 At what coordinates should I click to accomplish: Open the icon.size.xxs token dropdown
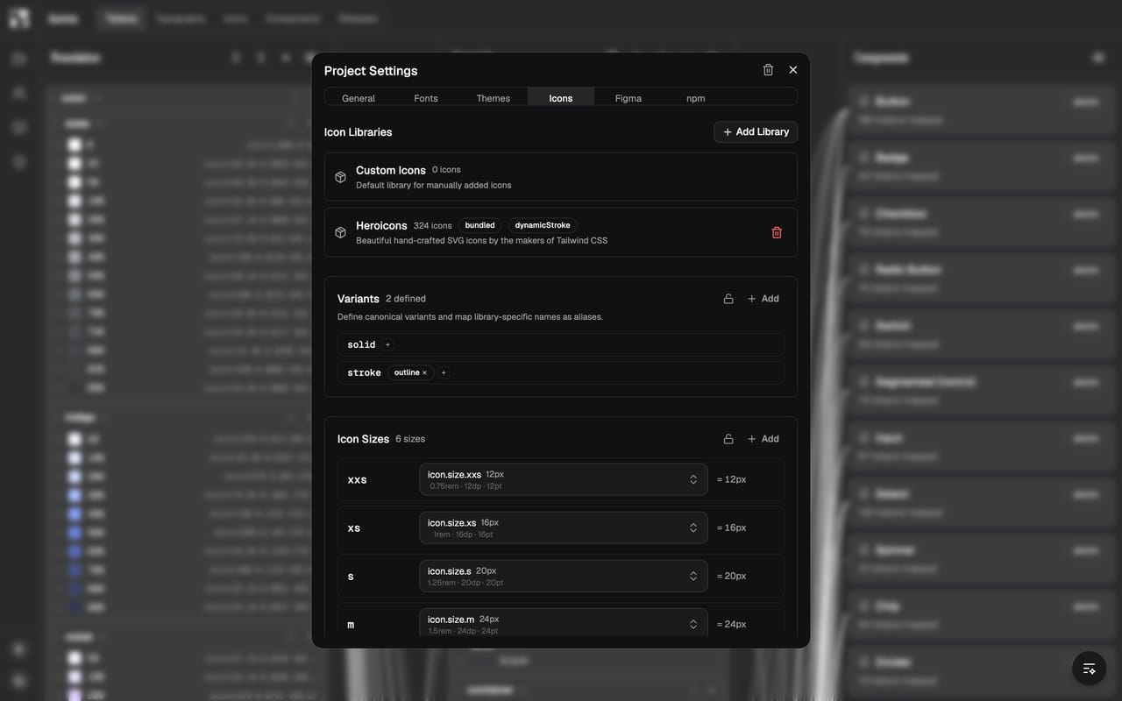[x=564, y=479]
